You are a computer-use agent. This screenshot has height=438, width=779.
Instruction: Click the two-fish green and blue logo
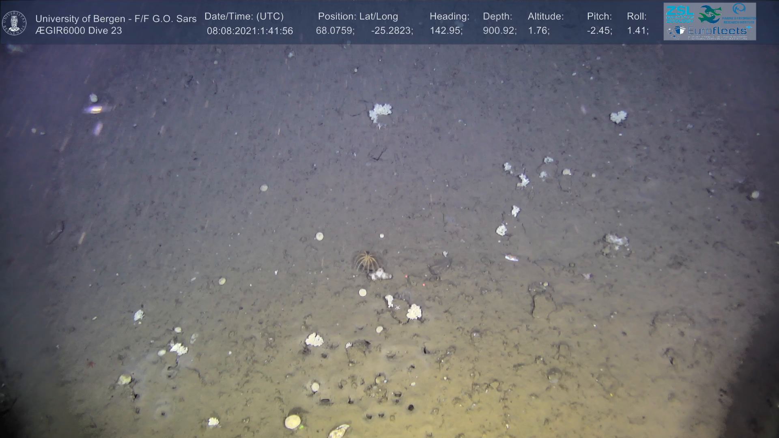tap(710, 14)
